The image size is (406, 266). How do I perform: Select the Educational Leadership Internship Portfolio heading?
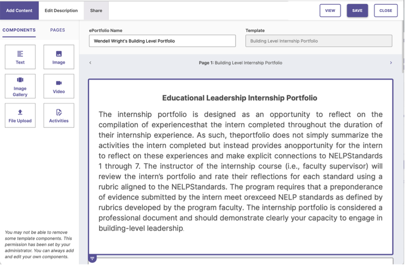(240, 98)
